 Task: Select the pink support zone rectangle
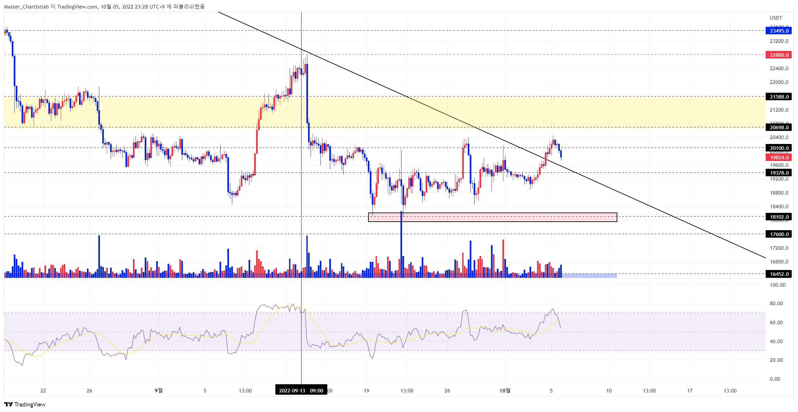click(493, 217)
